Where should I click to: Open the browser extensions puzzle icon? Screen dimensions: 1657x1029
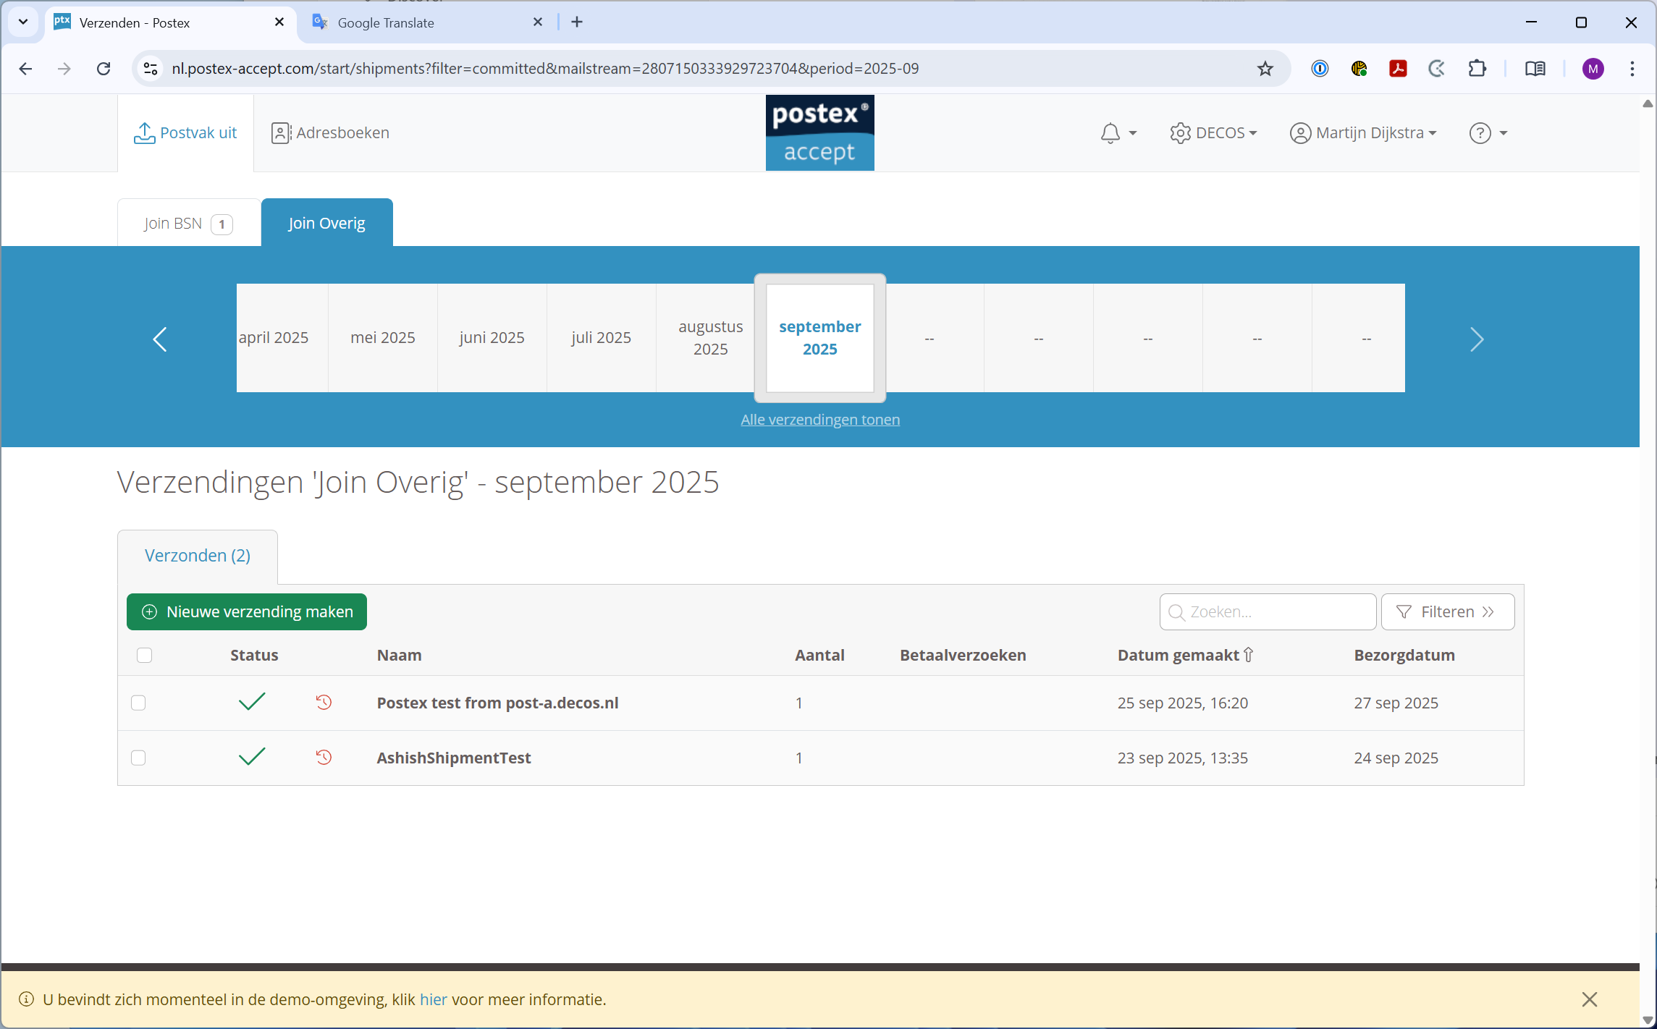[1477, 69]
